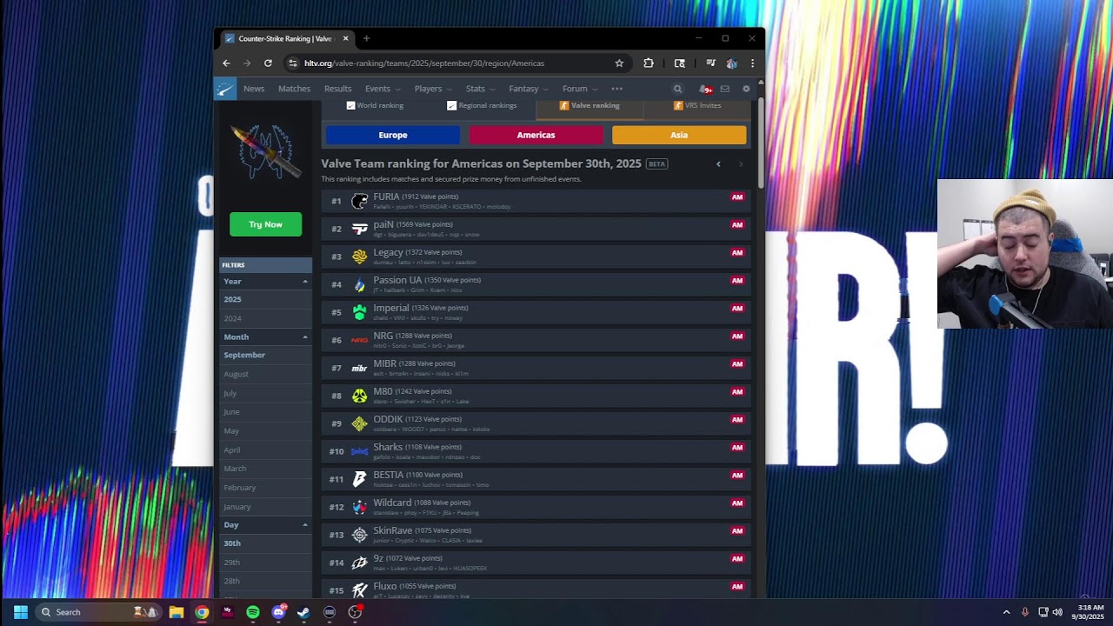The image size is (1113, 626).
Task: Open the Results menu item
Action: coord(337,89)
